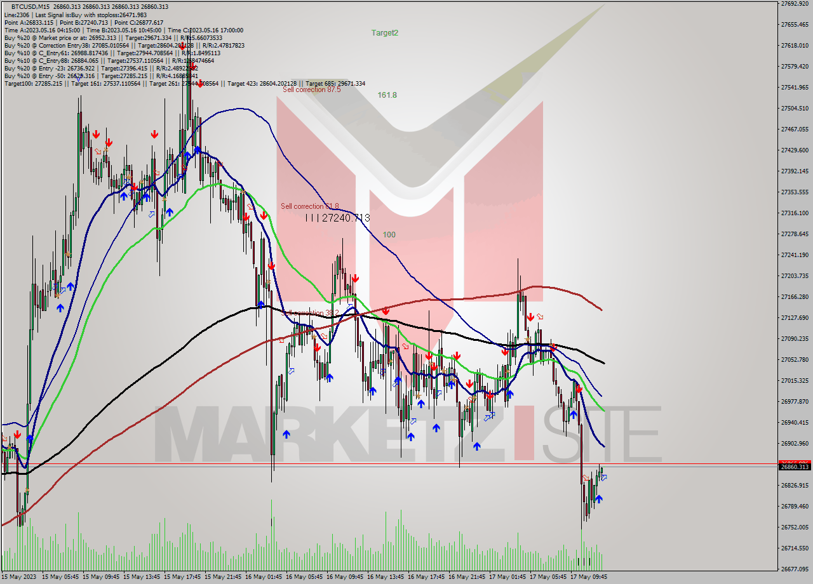
Task: Click the 26977.870 price axis label
Action: [x=795, y=401]
